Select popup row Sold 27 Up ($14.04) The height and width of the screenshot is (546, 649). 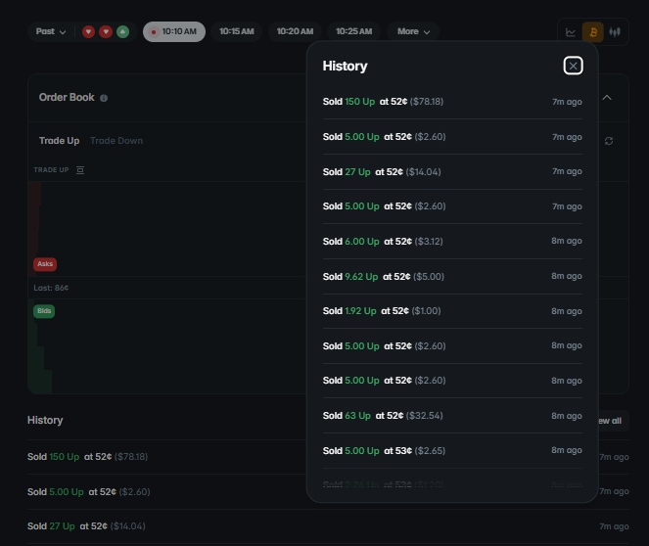pyautogui.click(x=452, y=171)
